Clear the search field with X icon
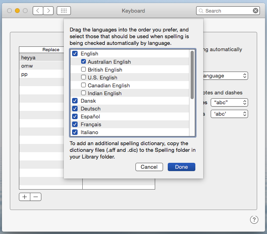The width and height of the screenshot is (267, 234). click(256, 11)
